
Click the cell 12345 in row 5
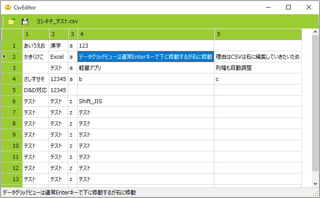pos(58,90)
